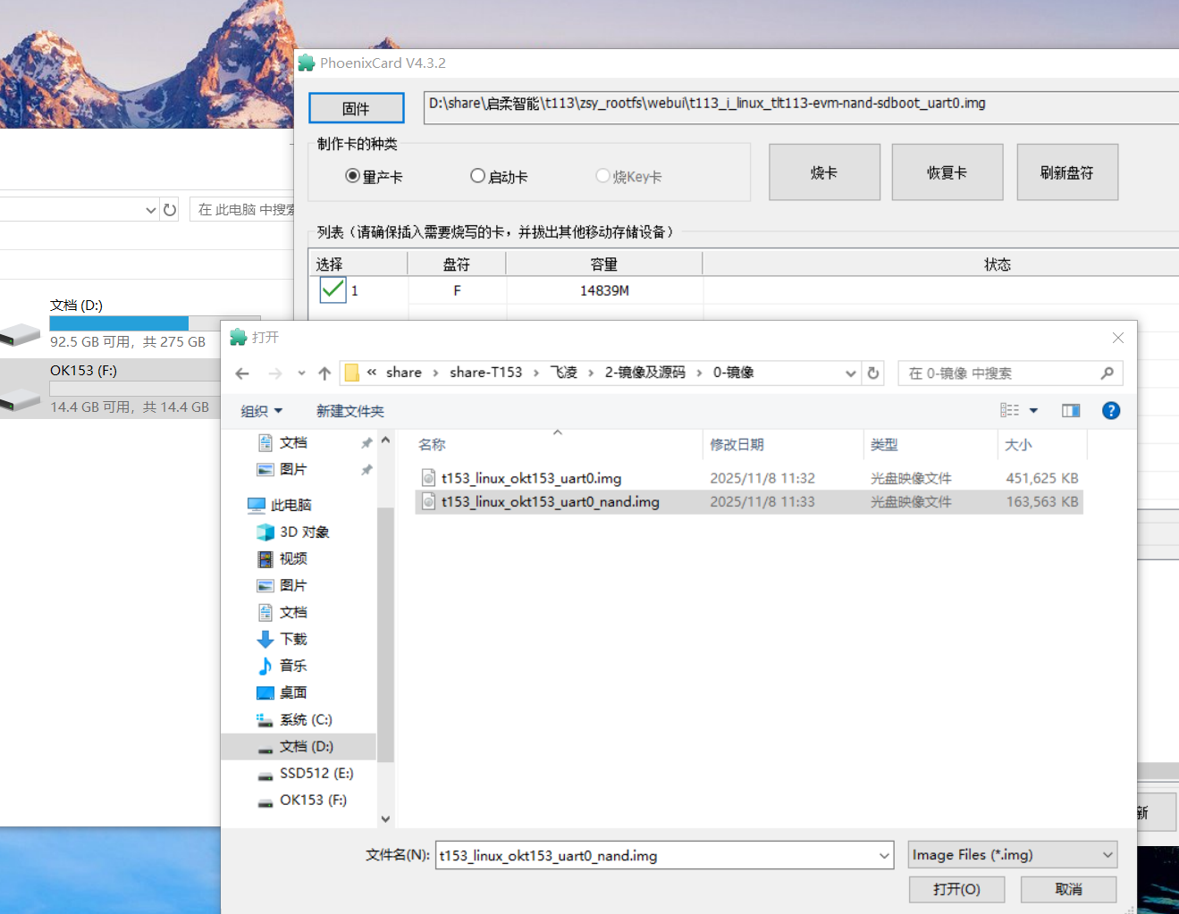1179x914 pixels.
Task: Click the view mode icon in dialog toolbar
Action: [1010, 411]
